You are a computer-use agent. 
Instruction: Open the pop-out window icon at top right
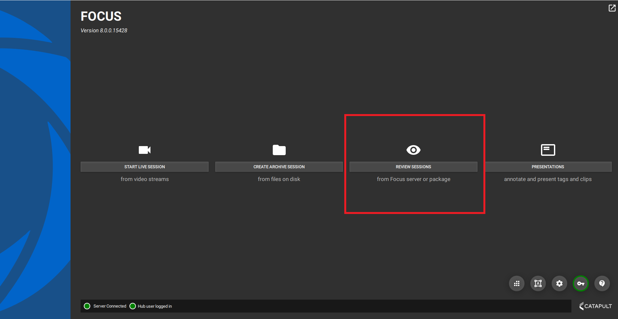[612, 8]
